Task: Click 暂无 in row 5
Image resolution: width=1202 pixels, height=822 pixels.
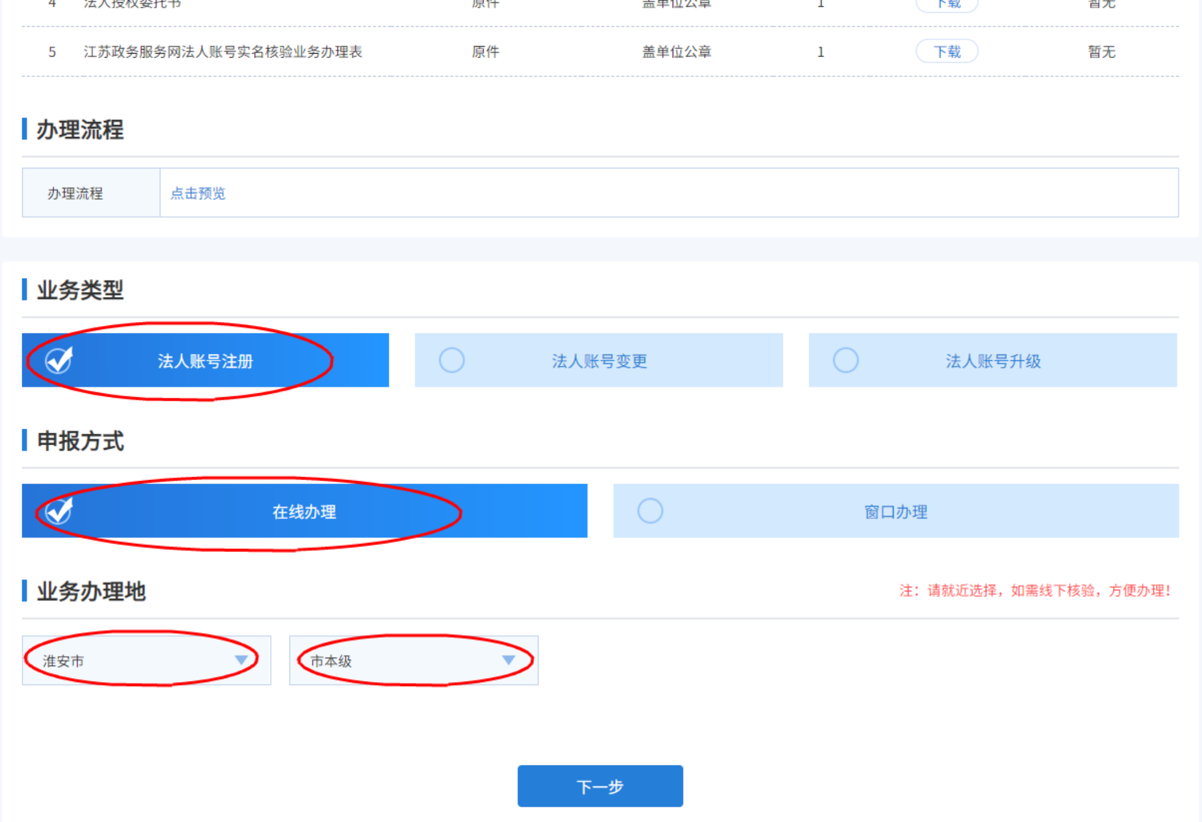Action: point(1101,52)
